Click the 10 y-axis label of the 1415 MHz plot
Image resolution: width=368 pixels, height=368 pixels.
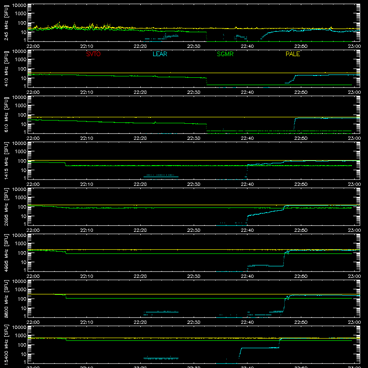(x=23, y=170)
